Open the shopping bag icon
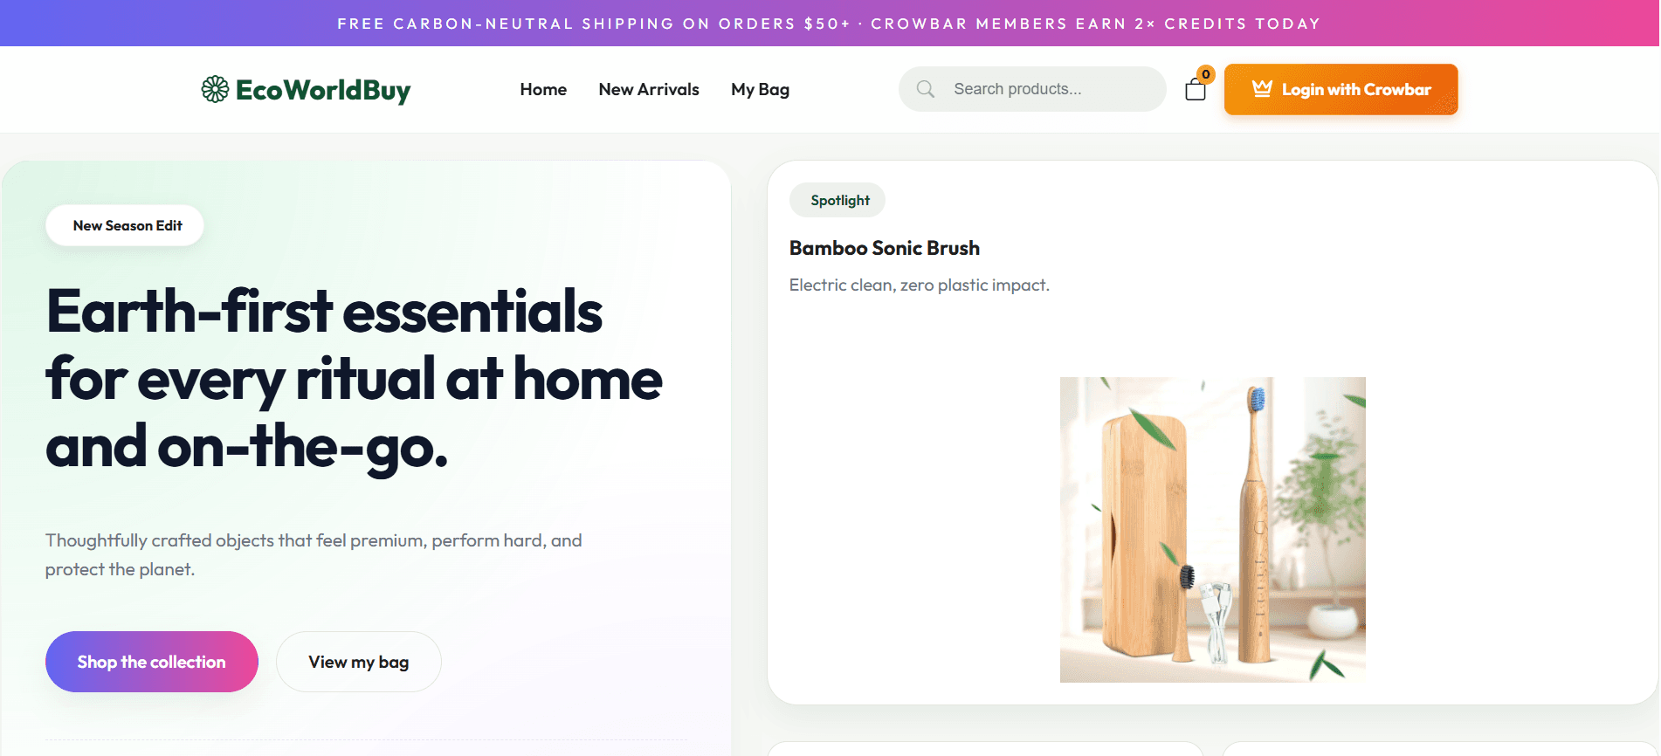Viewport: 1661px width, 756px height. pyautogui.click(x=1195, y=90)
